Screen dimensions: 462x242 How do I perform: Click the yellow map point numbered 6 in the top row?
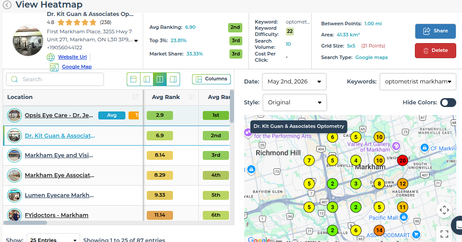tap(332, 137)
